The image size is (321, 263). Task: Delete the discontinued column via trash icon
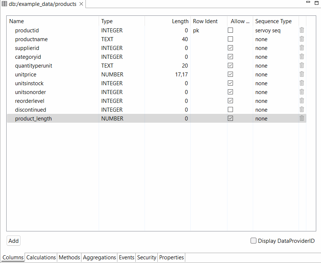[x=302, y=109]
